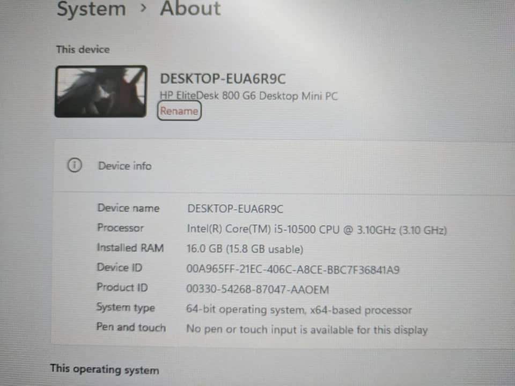515x386 pixels.
Task: Click the Pen and touch label
Action: 131,327
